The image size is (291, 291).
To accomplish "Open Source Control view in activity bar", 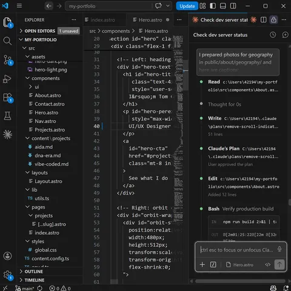I will click(x=8, y=59).
